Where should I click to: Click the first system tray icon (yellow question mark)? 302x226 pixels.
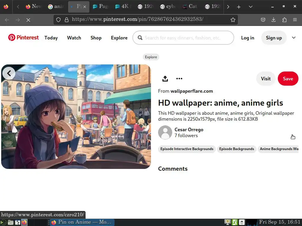click(x=228, y=222)
